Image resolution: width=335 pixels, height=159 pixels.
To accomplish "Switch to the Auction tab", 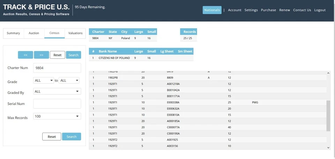I will [34, 33].
